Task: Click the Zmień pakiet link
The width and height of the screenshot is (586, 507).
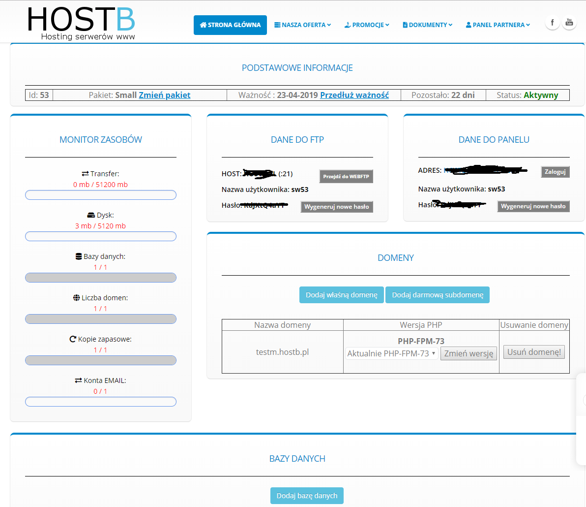Action: pyautogui.click(x=164, y=95)
